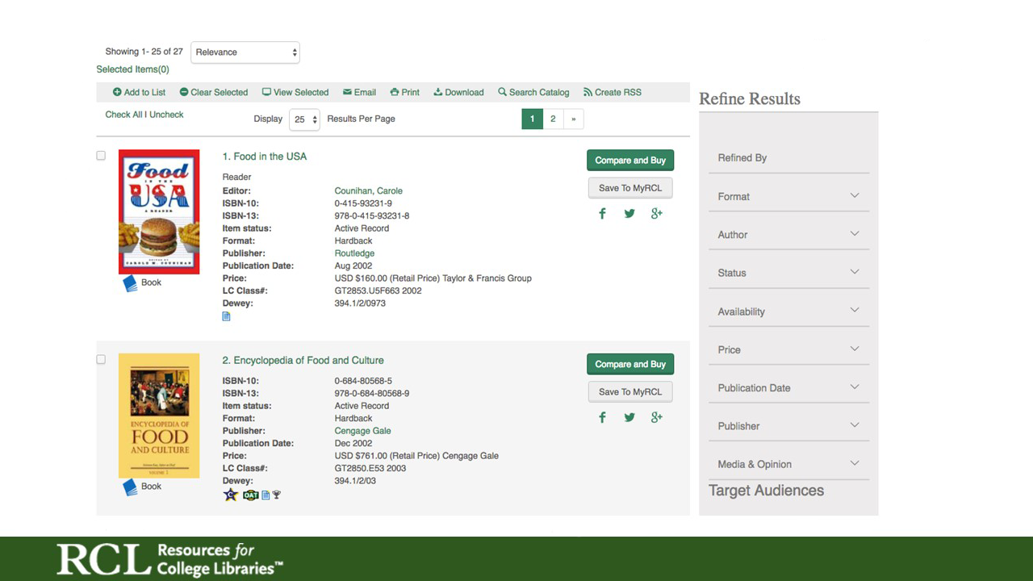Click the Add to List toolbar item
The image size is (1033, 581).
(139, 92)
